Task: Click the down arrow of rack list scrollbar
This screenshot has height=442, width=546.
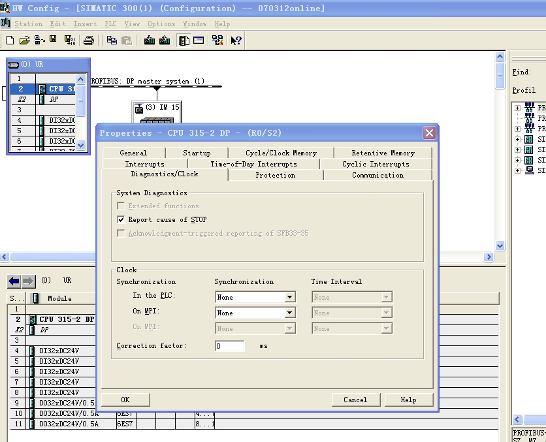Action: 81,146
